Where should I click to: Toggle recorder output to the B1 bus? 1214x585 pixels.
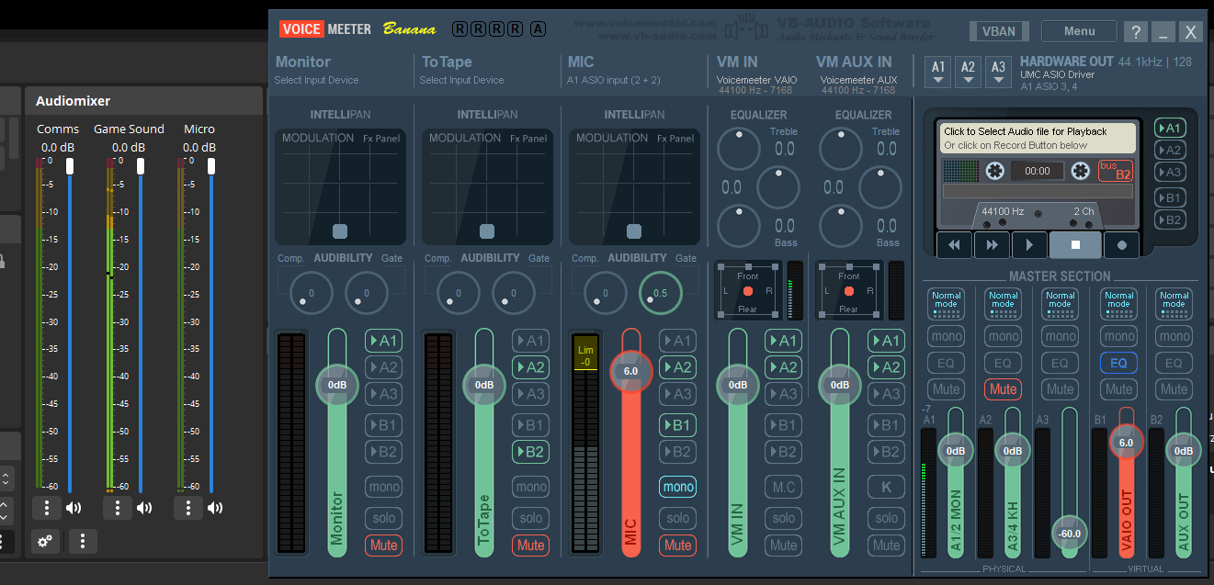pyautogui.click(x=1170, y=197)
